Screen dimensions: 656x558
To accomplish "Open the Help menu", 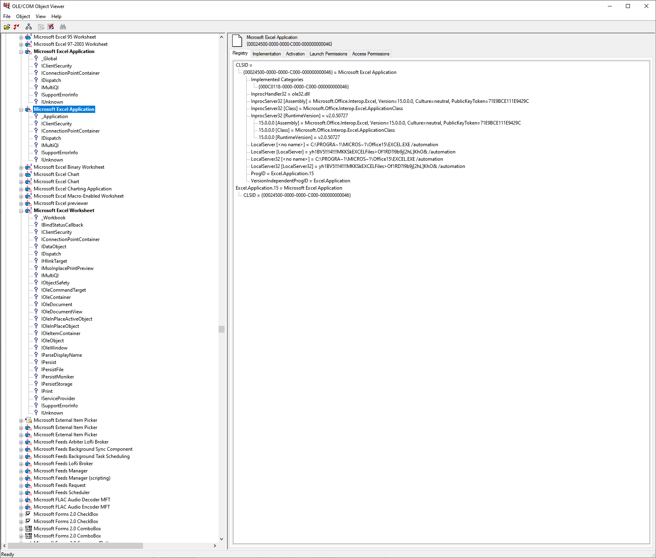I will point(56,16).
